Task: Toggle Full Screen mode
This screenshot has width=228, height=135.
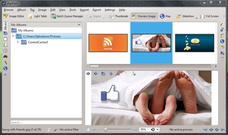Action: (x=209, y=16)
